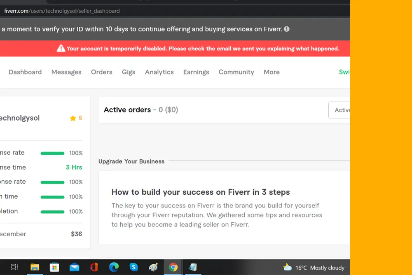Open Task View from the taskbar
Screen dimensions: 412x275
click(14, 267)
